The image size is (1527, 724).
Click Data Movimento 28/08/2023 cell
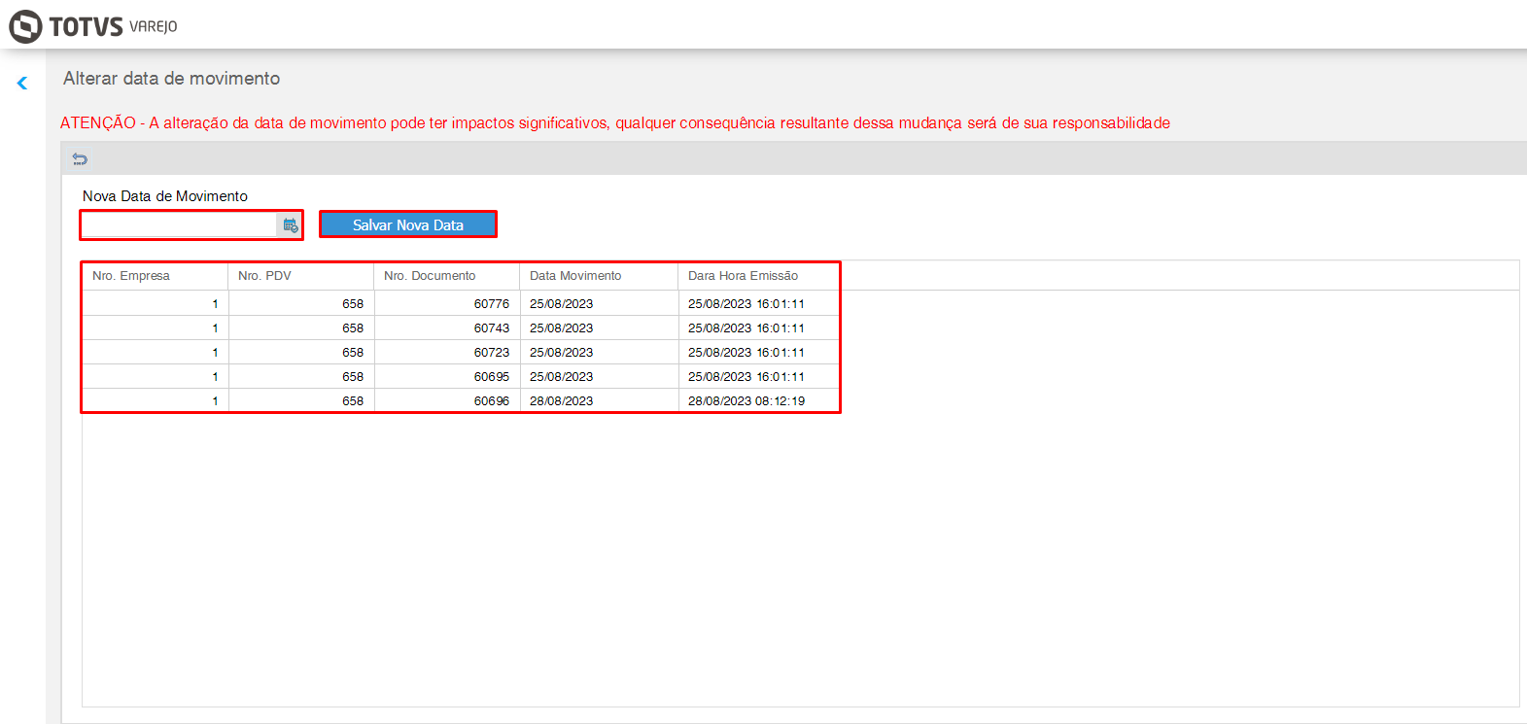[600, 400]
